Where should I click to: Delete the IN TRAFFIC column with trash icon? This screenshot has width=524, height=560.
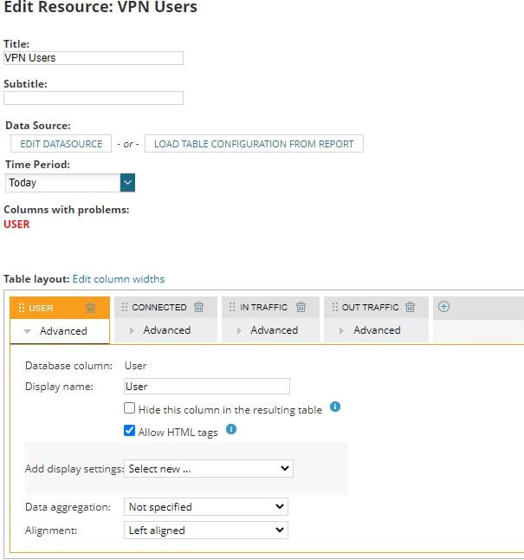tap(301, 307)
